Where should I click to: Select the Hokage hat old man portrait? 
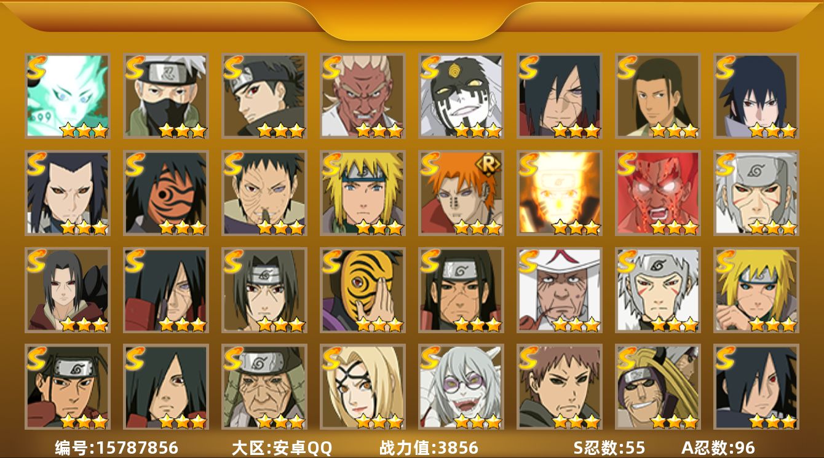coord(560,290)
